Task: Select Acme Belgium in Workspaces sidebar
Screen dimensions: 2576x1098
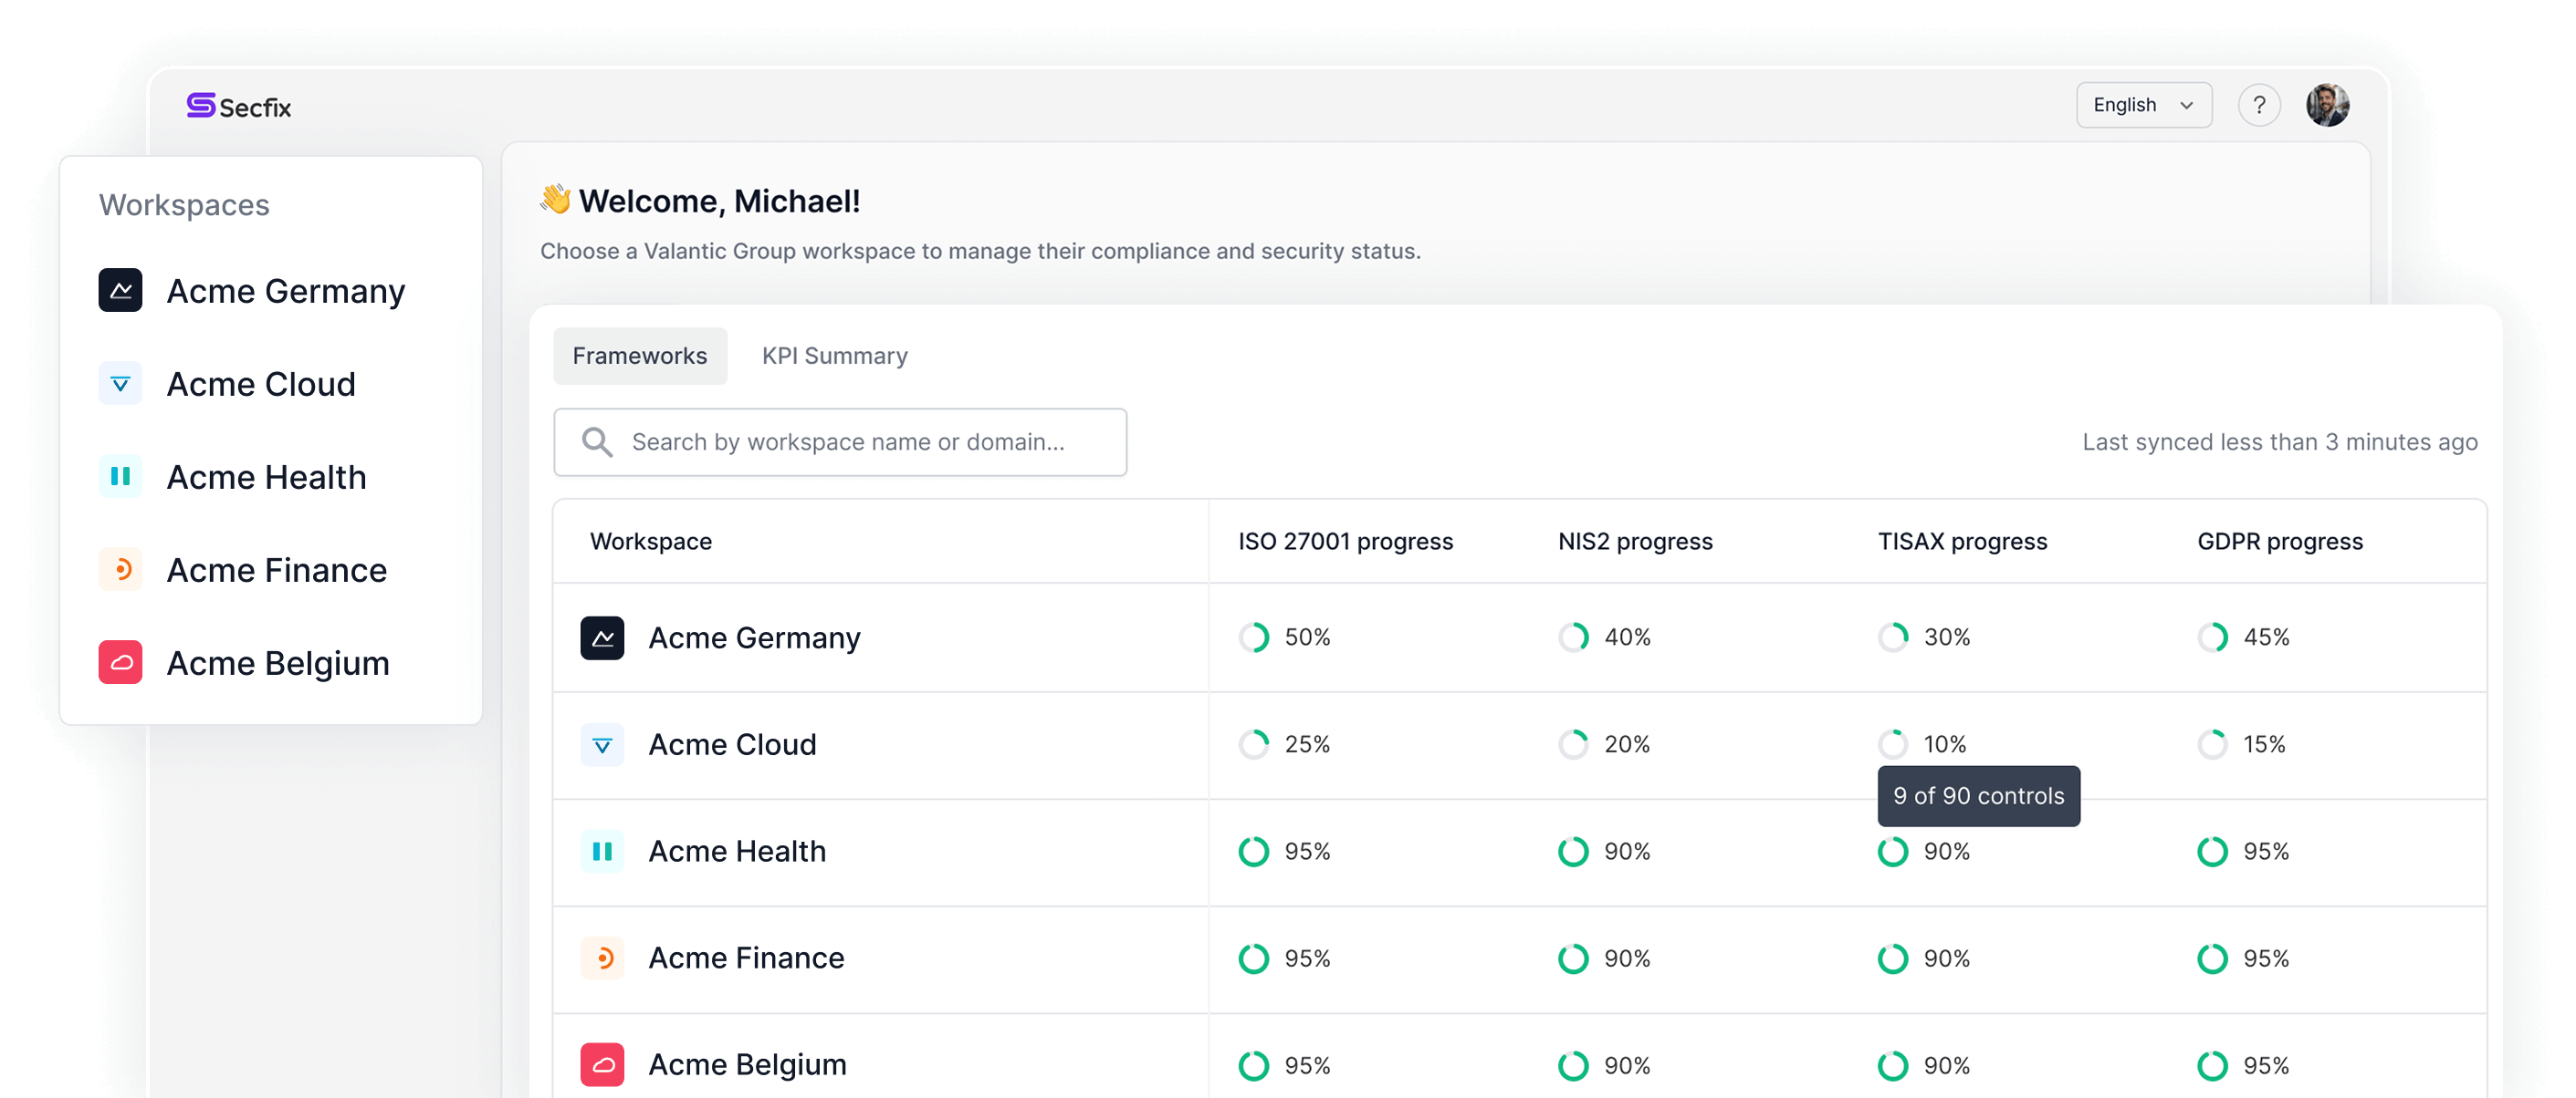Action: pyautogui.click(x=277, y=662)
